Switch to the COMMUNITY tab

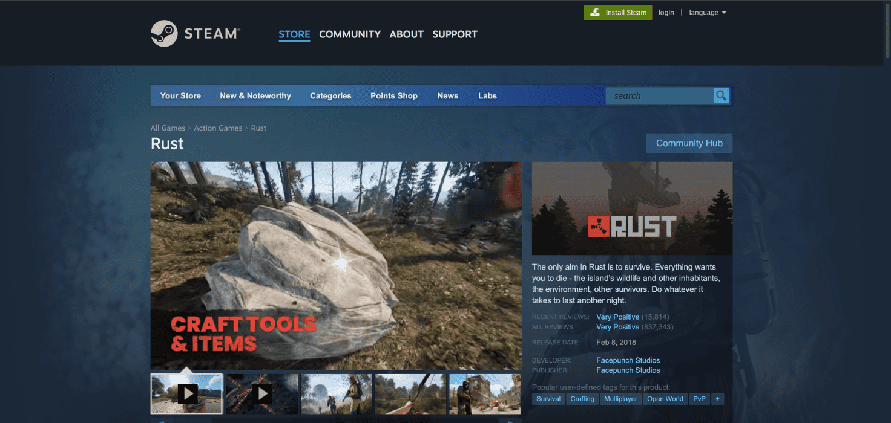(x=350, y=34)
